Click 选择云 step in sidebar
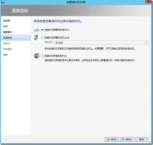The image size is (153, 145). [x=7, y=43]
